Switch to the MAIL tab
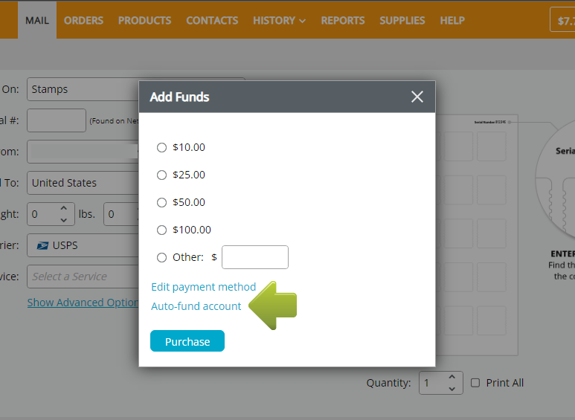Viewport: 575px width, 420px height. 37,20
